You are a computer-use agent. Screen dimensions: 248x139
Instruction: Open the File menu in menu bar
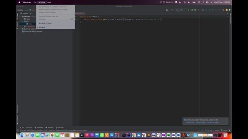pos(35,2)
